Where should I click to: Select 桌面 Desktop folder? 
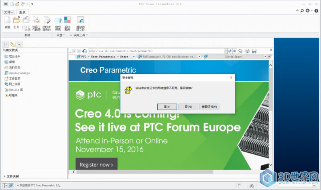tap(10, 62)
